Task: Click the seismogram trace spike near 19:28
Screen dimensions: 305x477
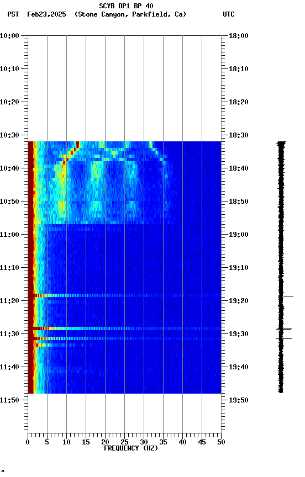Action: [285, 329]
